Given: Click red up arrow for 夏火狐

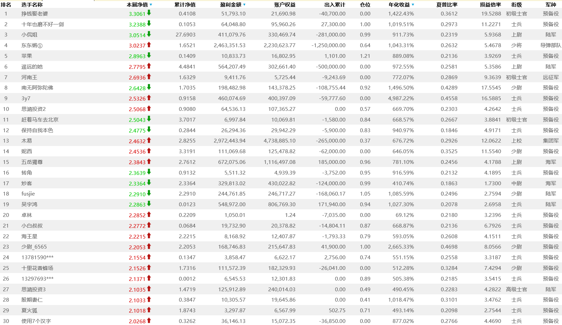Looking at the screenshot, I should point(149,310).
